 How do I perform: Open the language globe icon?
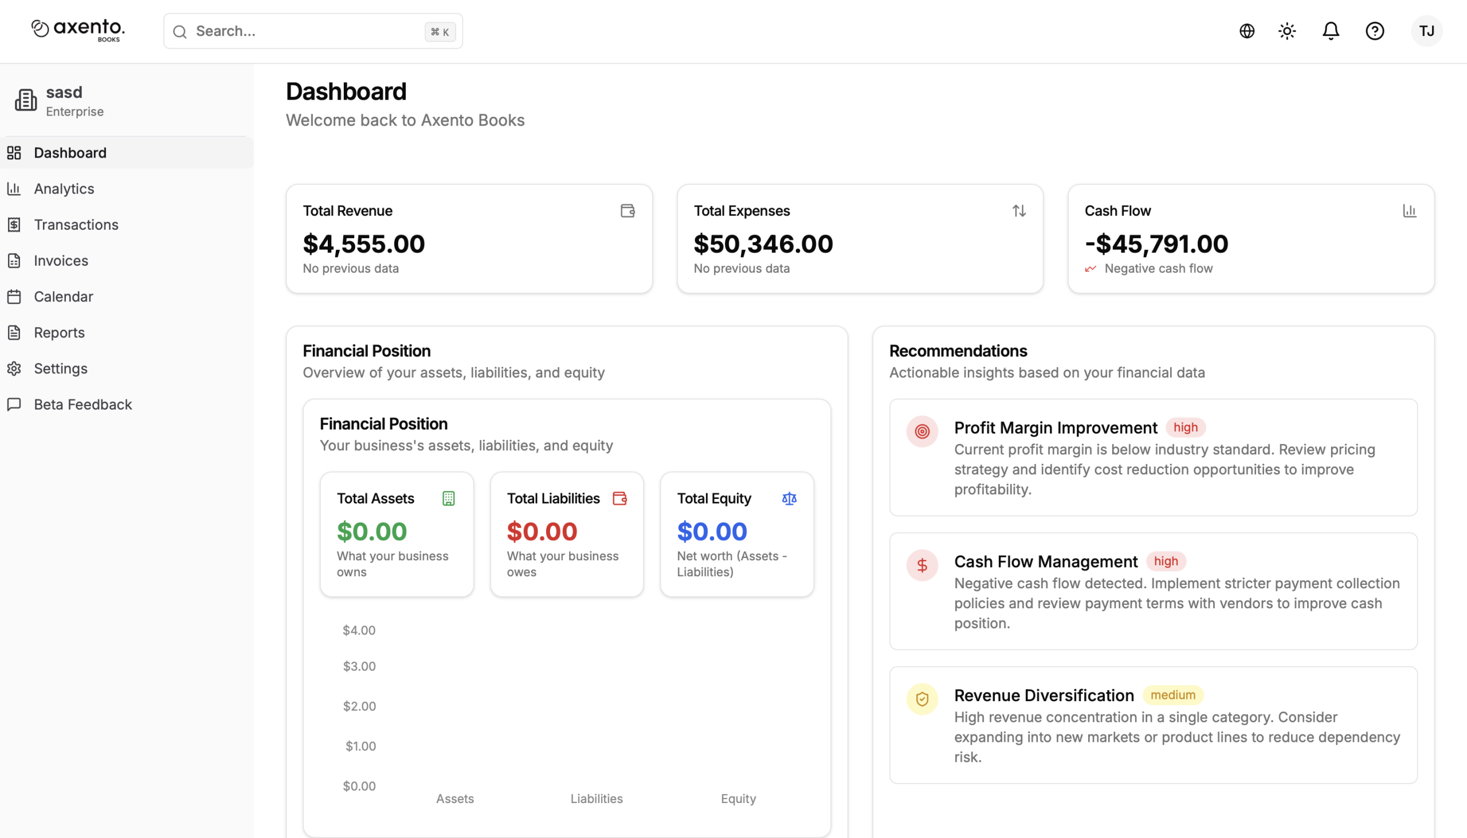(x=1246, y=31)
